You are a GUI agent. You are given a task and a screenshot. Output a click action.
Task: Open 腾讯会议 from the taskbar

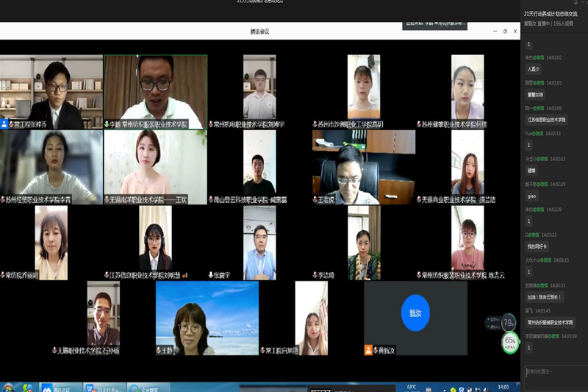[x=61, y=388]
